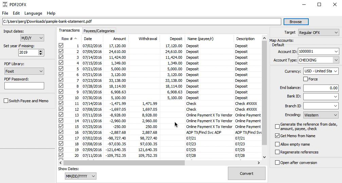Screen dimensions: 342x183
Task: Click the PDF file path field
Action: [142, 21]
